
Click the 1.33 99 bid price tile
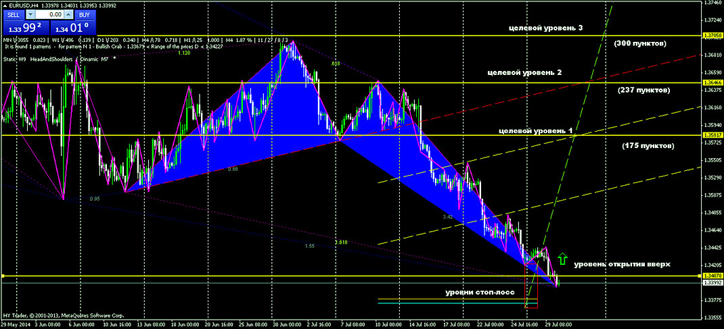[24, 28]
